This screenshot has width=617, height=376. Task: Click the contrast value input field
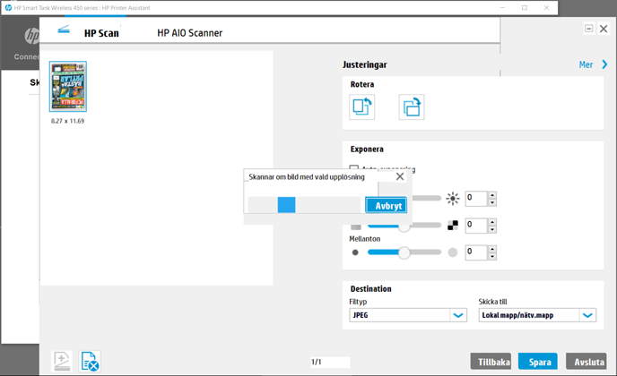pos(476,225)
